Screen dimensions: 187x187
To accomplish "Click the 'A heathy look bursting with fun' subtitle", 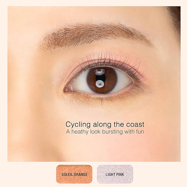I will pyautogui.click(x=105, y=132).
